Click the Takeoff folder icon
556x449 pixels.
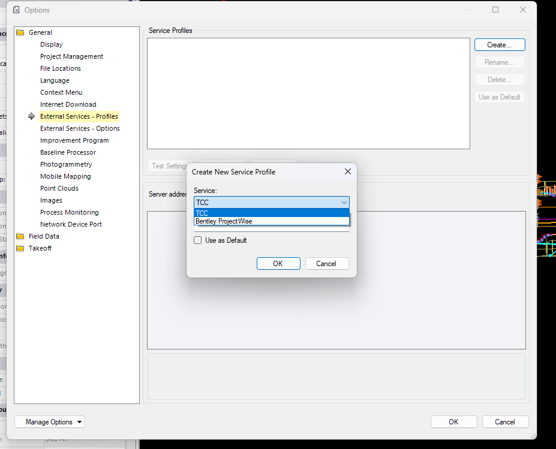pyautogui.click(x=20, y=248)
